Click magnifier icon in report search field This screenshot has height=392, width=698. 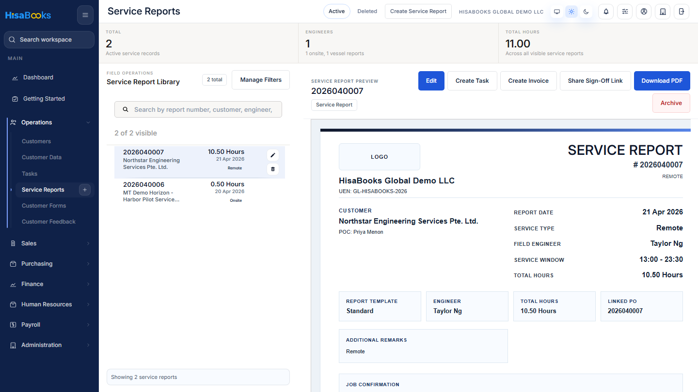tap(126, 109)
